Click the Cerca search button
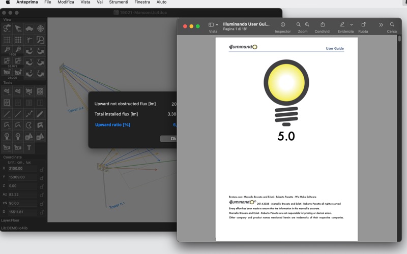Image resolution: width=407 pixels, height=254 pixels. [392, 24]
